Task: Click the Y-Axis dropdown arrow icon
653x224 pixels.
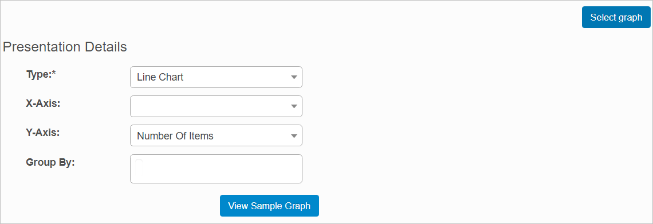Action: pyautogui.click(x=294, y=135)
